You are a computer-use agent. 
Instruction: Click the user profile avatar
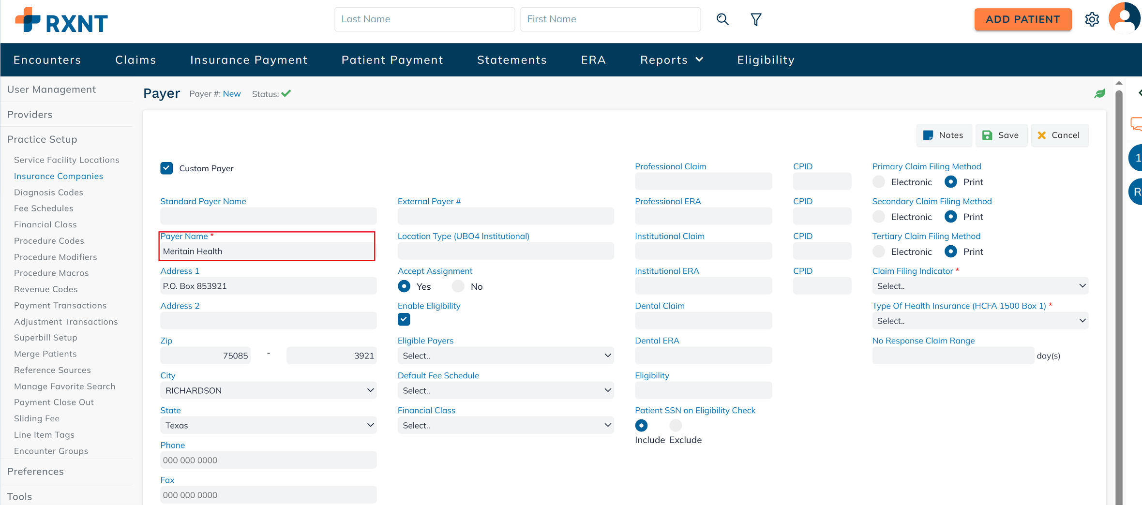(x=1124, y=18)
